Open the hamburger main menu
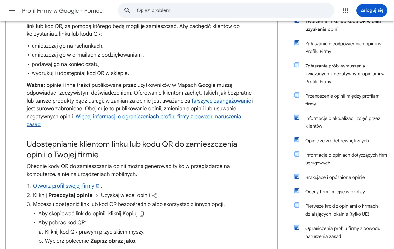This screenshot has height=249, width=394. coord(12,10)
